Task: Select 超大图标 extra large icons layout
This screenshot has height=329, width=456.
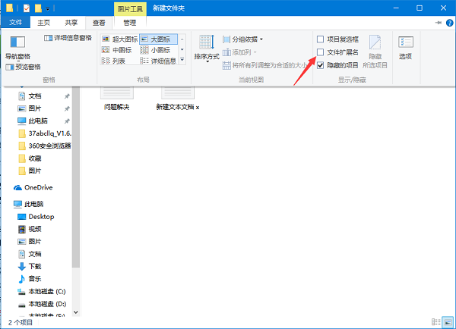Action: pyautogui.click(x=119, y=39)
